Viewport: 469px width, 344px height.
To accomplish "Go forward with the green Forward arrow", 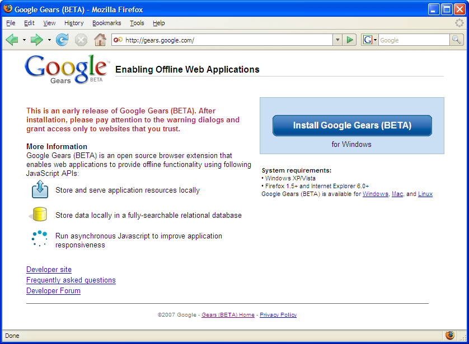I will point(37,40).
